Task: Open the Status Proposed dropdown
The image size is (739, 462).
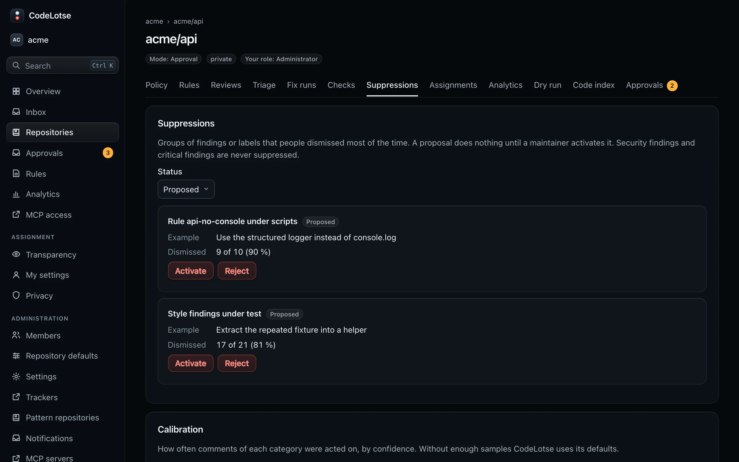Action: coord(186,189)
